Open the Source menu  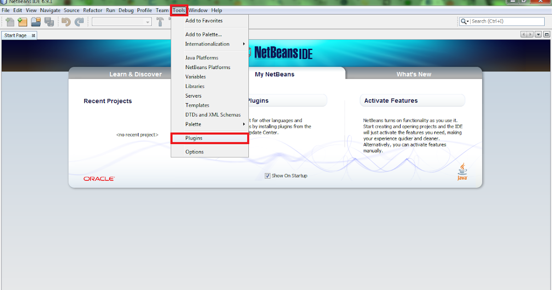tap(71, 10)
